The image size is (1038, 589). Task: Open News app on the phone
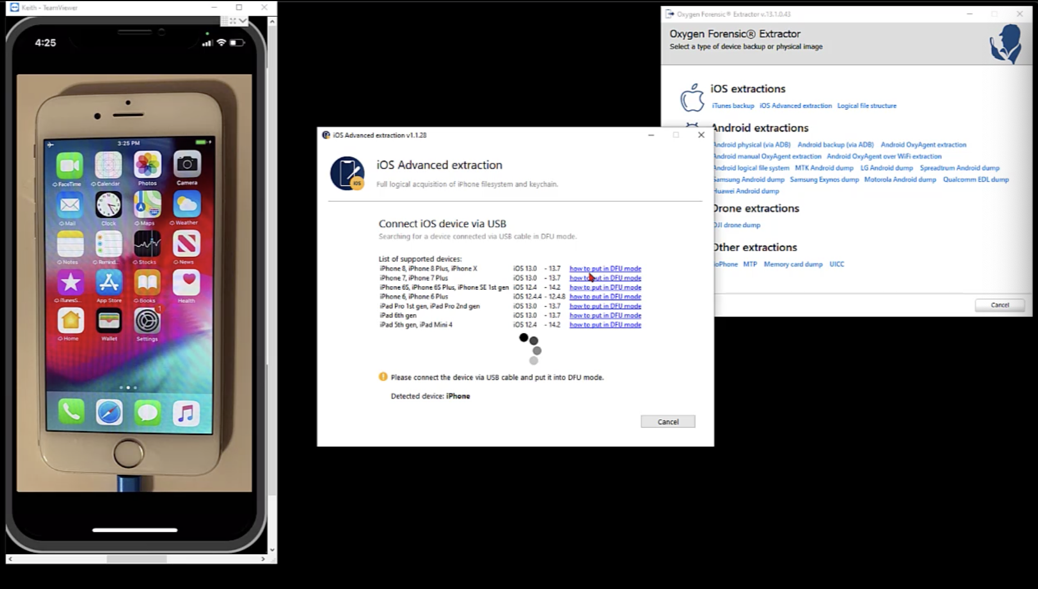click(x=187, y=243)
